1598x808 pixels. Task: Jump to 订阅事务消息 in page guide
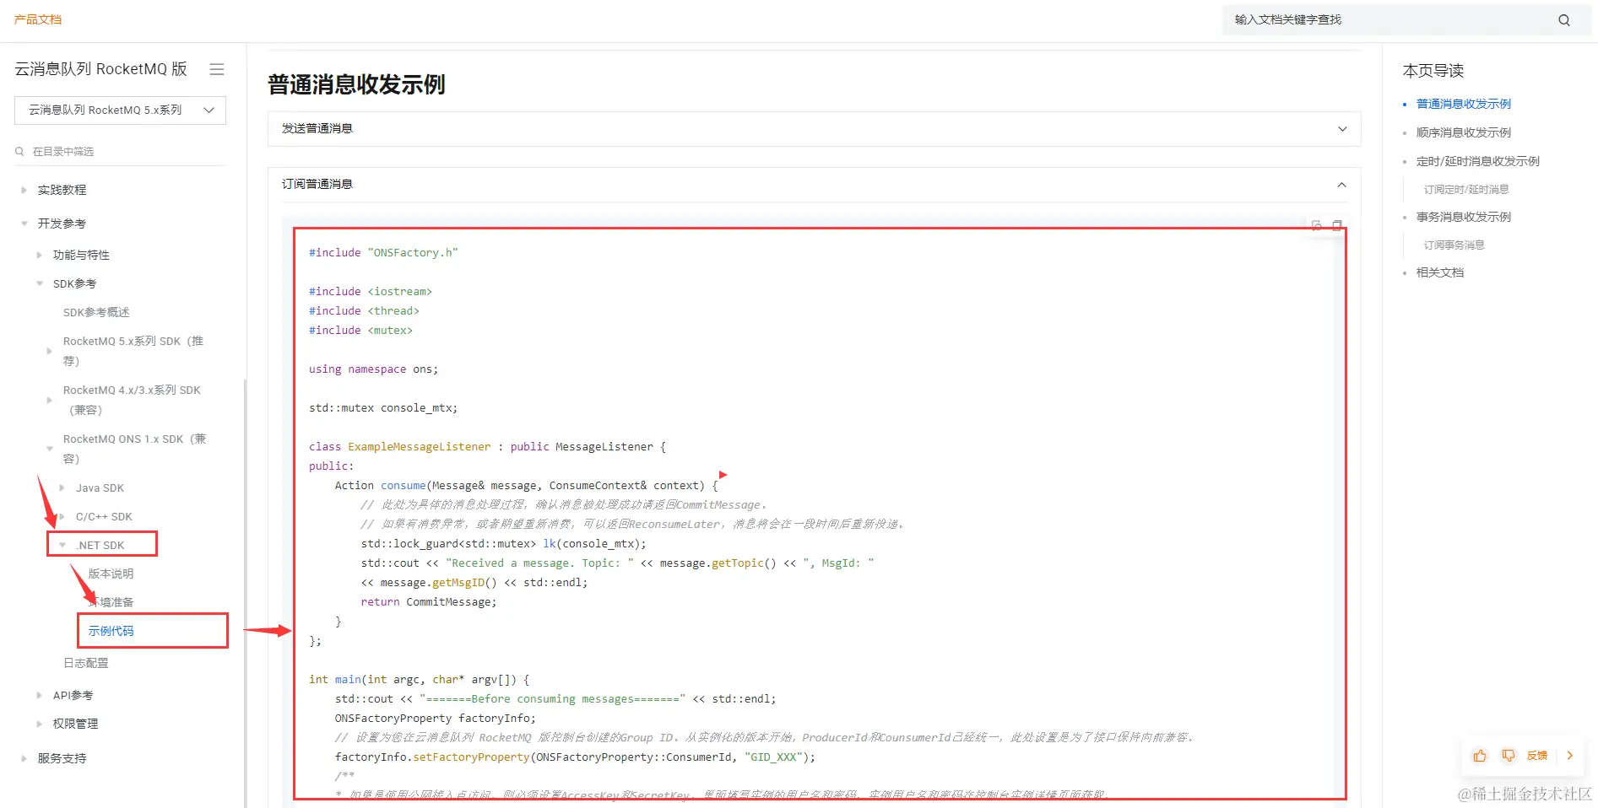tap(1454, 245)
